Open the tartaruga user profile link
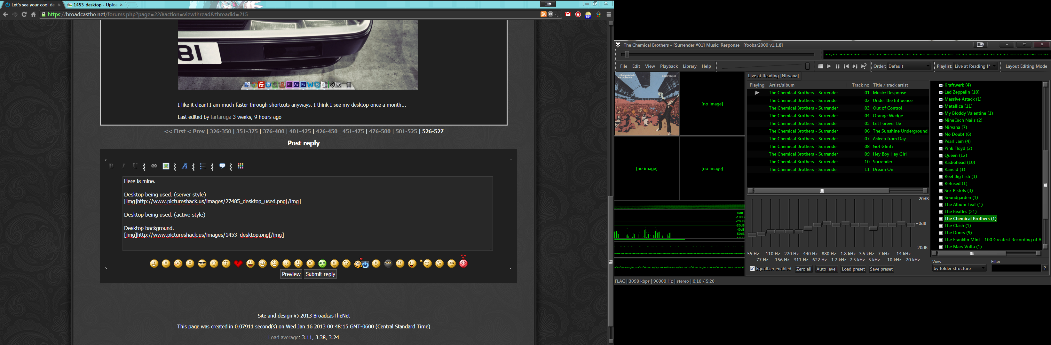The width and height of the screenshot is (1051, 345). (221, 117)
